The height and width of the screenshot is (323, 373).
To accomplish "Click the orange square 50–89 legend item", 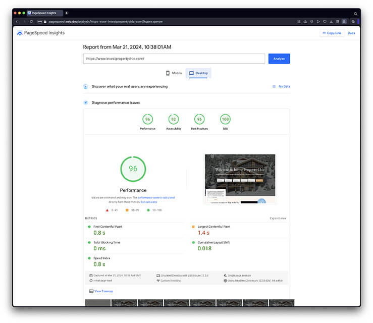I will coord(132,210).
